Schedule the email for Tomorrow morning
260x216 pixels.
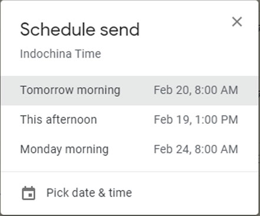pos(129,90)
